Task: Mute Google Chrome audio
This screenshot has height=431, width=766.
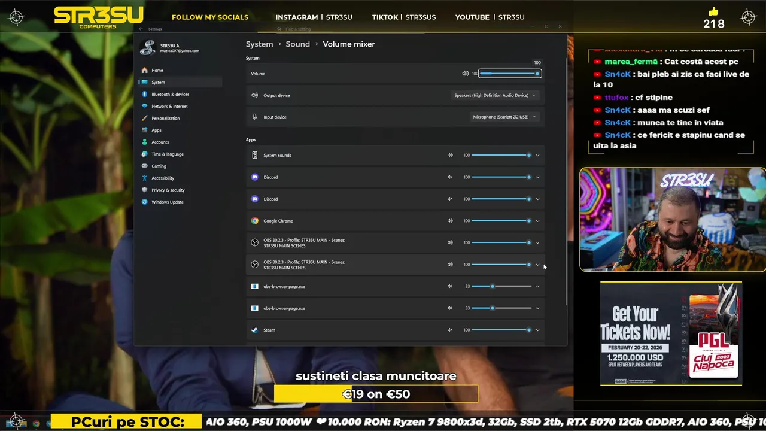Action: pos(450,221)
